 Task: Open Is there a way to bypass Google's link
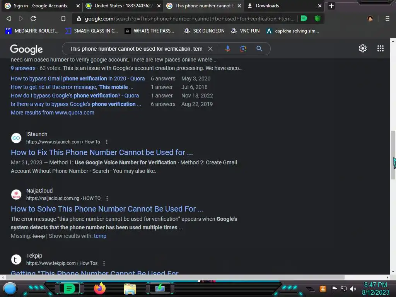76,104
